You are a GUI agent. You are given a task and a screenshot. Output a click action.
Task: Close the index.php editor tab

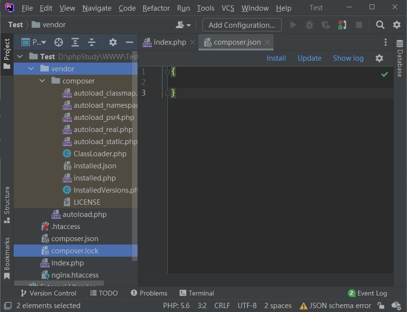tap(193, 42)
